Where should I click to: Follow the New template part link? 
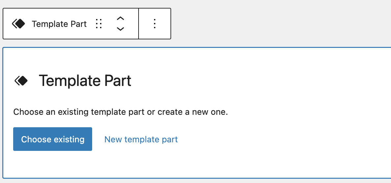tap(141, 139)
